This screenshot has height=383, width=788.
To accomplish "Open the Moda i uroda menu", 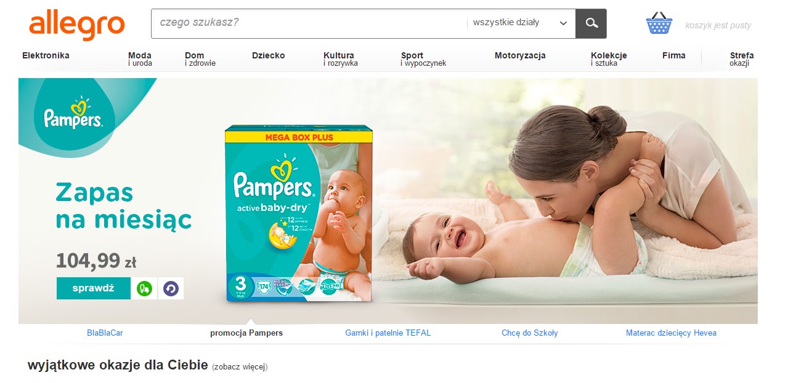I will point(140,59).
